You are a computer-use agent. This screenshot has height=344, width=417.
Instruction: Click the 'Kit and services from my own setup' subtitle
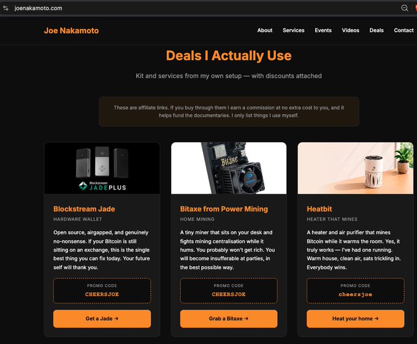(229, 76)
